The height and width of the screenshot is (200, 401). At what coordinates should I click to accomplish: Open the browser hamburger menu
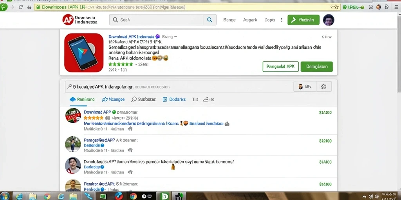click(x=396, y=7)
